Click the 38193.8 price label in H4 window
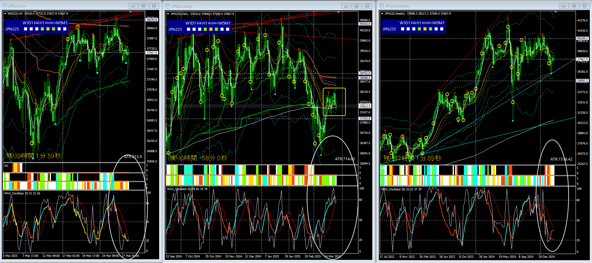 [x=152, y=20]
